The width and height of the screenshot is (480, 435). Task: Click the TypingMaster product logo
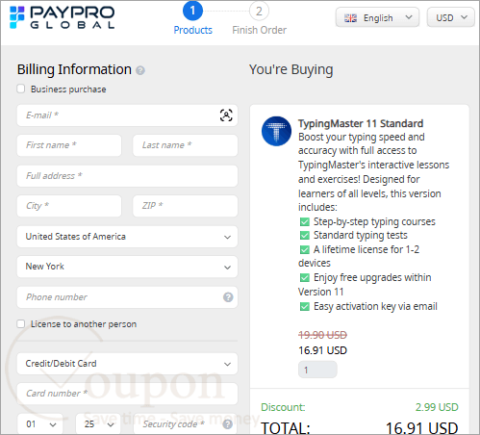click(x=276, y=131)
